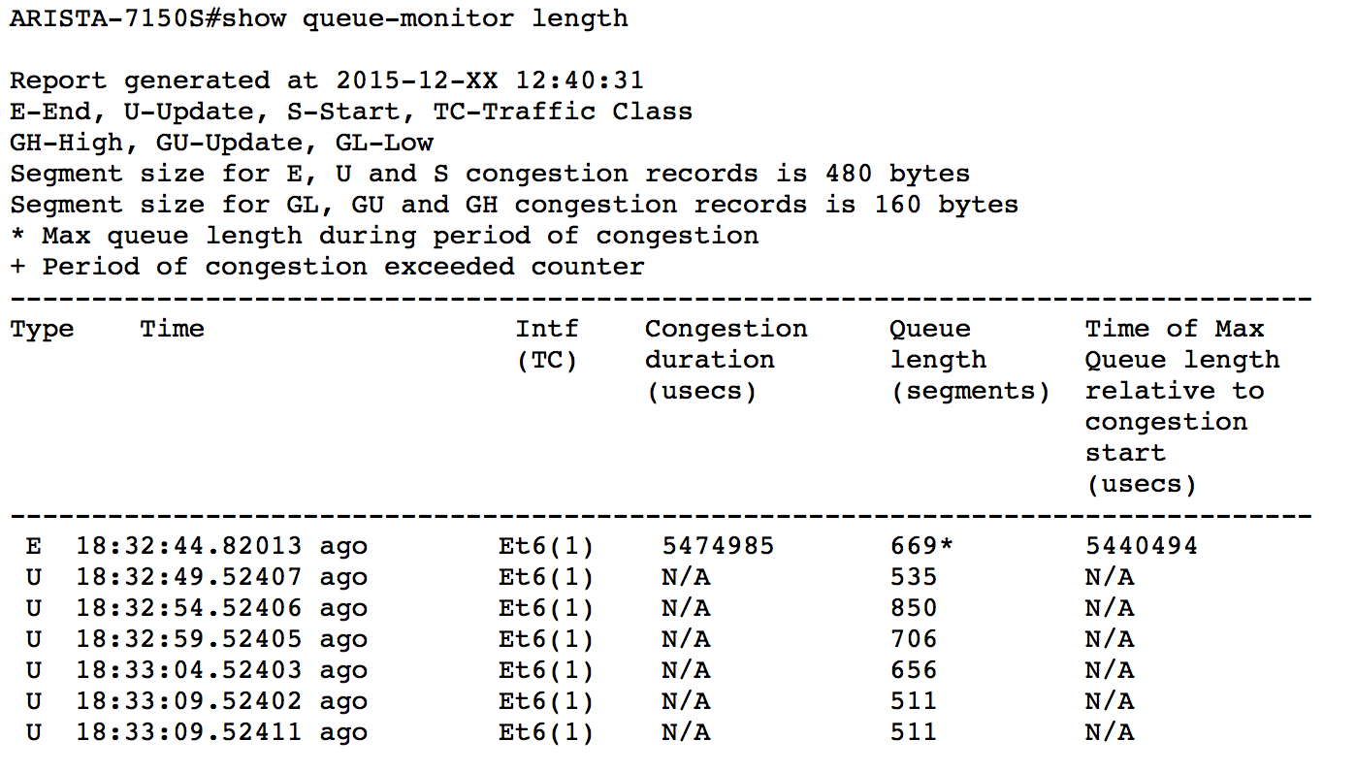Click the 'Intf (TC)' column header
Viewport: 1356px width, 772px height.
[546, 344]
